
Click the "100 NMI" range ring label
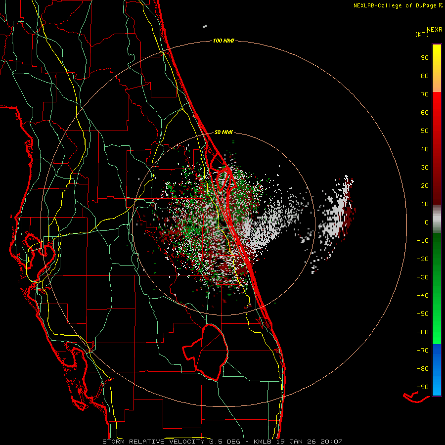click(x=223, y=41)
